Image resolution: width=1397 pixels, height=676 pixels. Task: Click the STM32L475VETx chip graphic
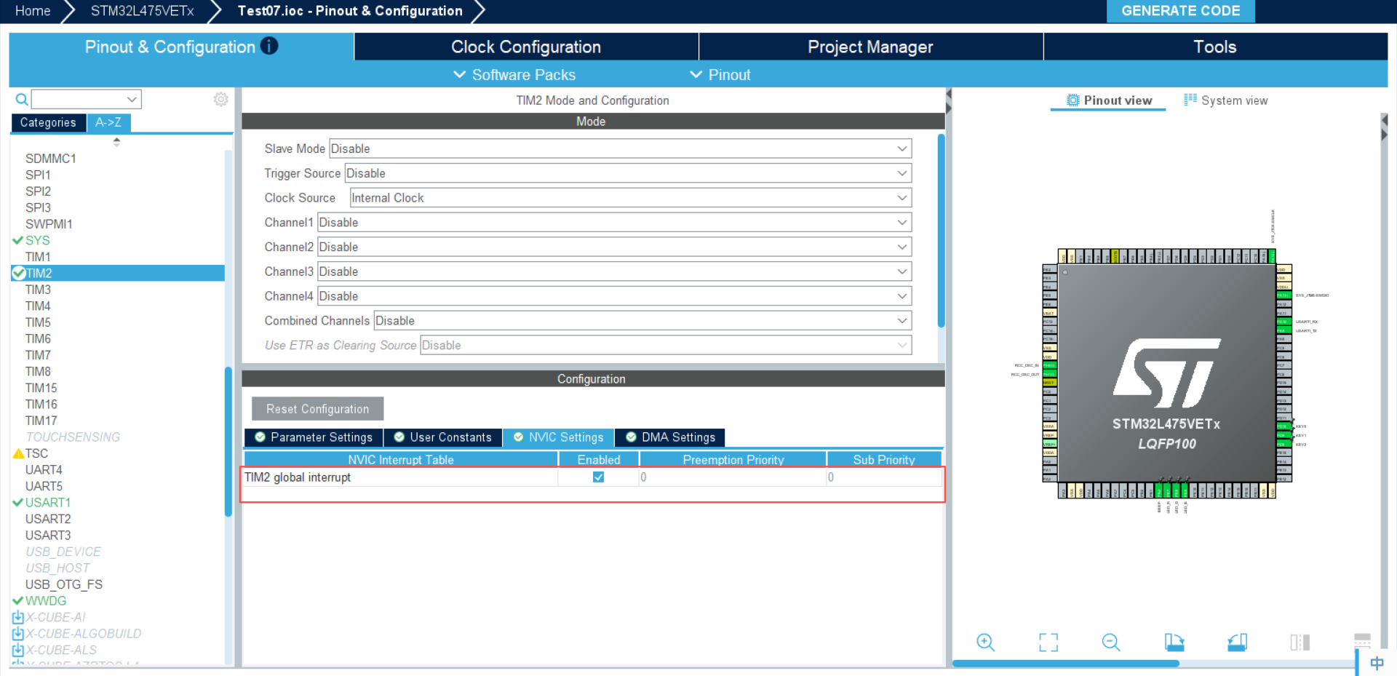[x=1166, y=373]
